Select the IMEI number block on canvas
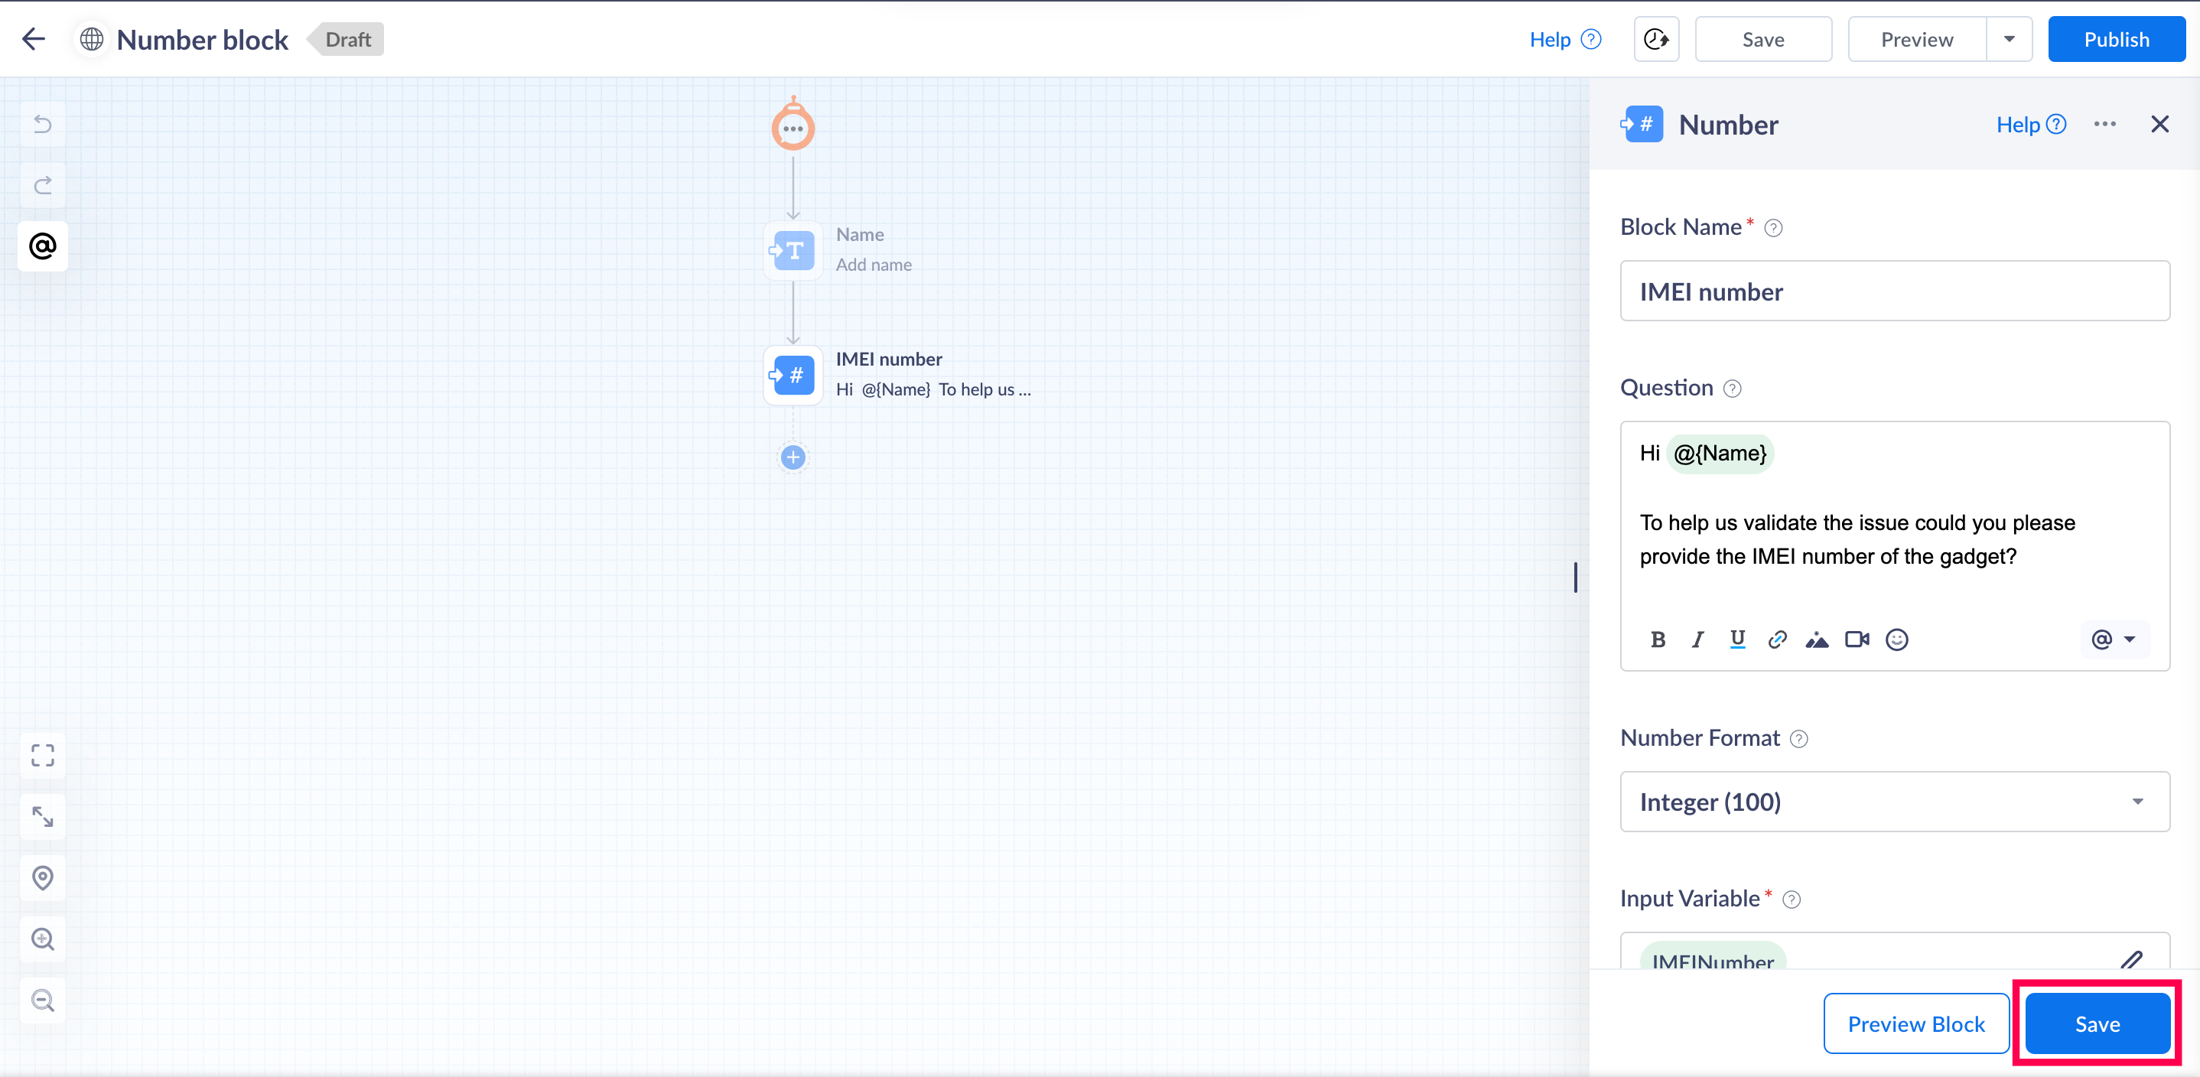This screenshot has width=2200, height=1077. 794,375
